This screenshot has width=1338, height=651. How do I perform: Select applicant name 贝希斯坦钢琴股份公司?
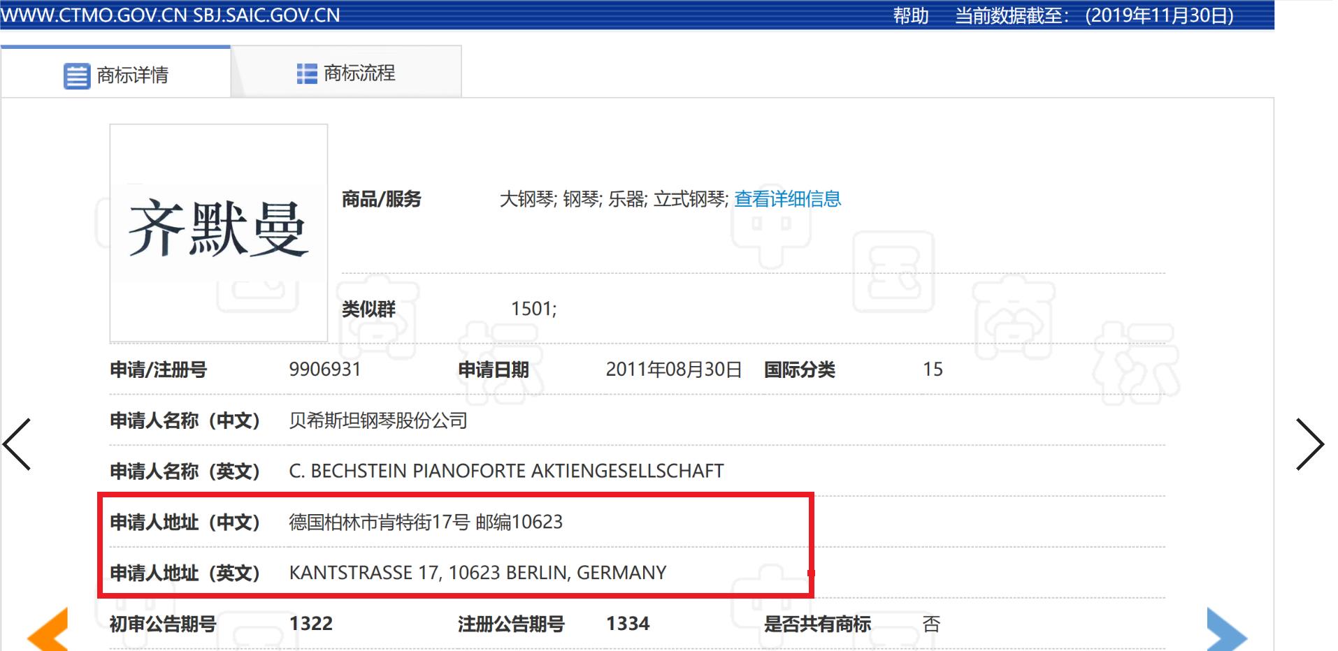(x=378, y=420)
